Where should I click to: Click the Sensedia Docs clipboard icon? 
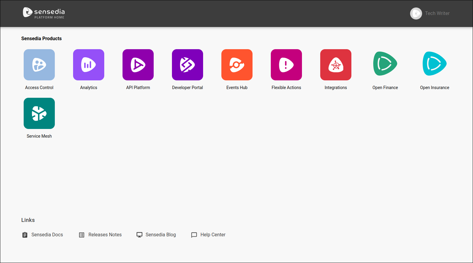tap(25, 235)
